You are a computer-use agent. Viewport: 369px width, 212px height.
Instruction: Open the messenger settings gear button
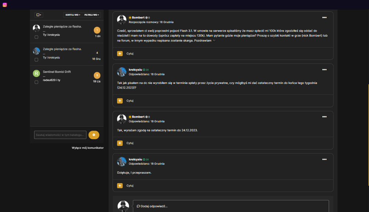click(94, 135)
